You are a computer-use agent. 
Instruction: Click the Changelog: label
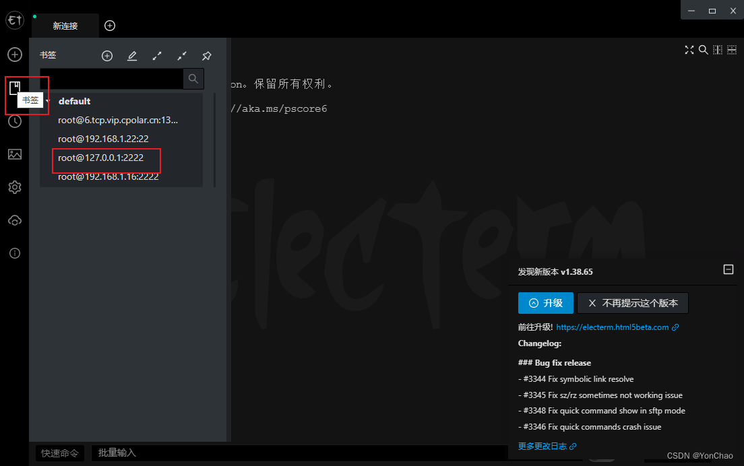point(540,343)
